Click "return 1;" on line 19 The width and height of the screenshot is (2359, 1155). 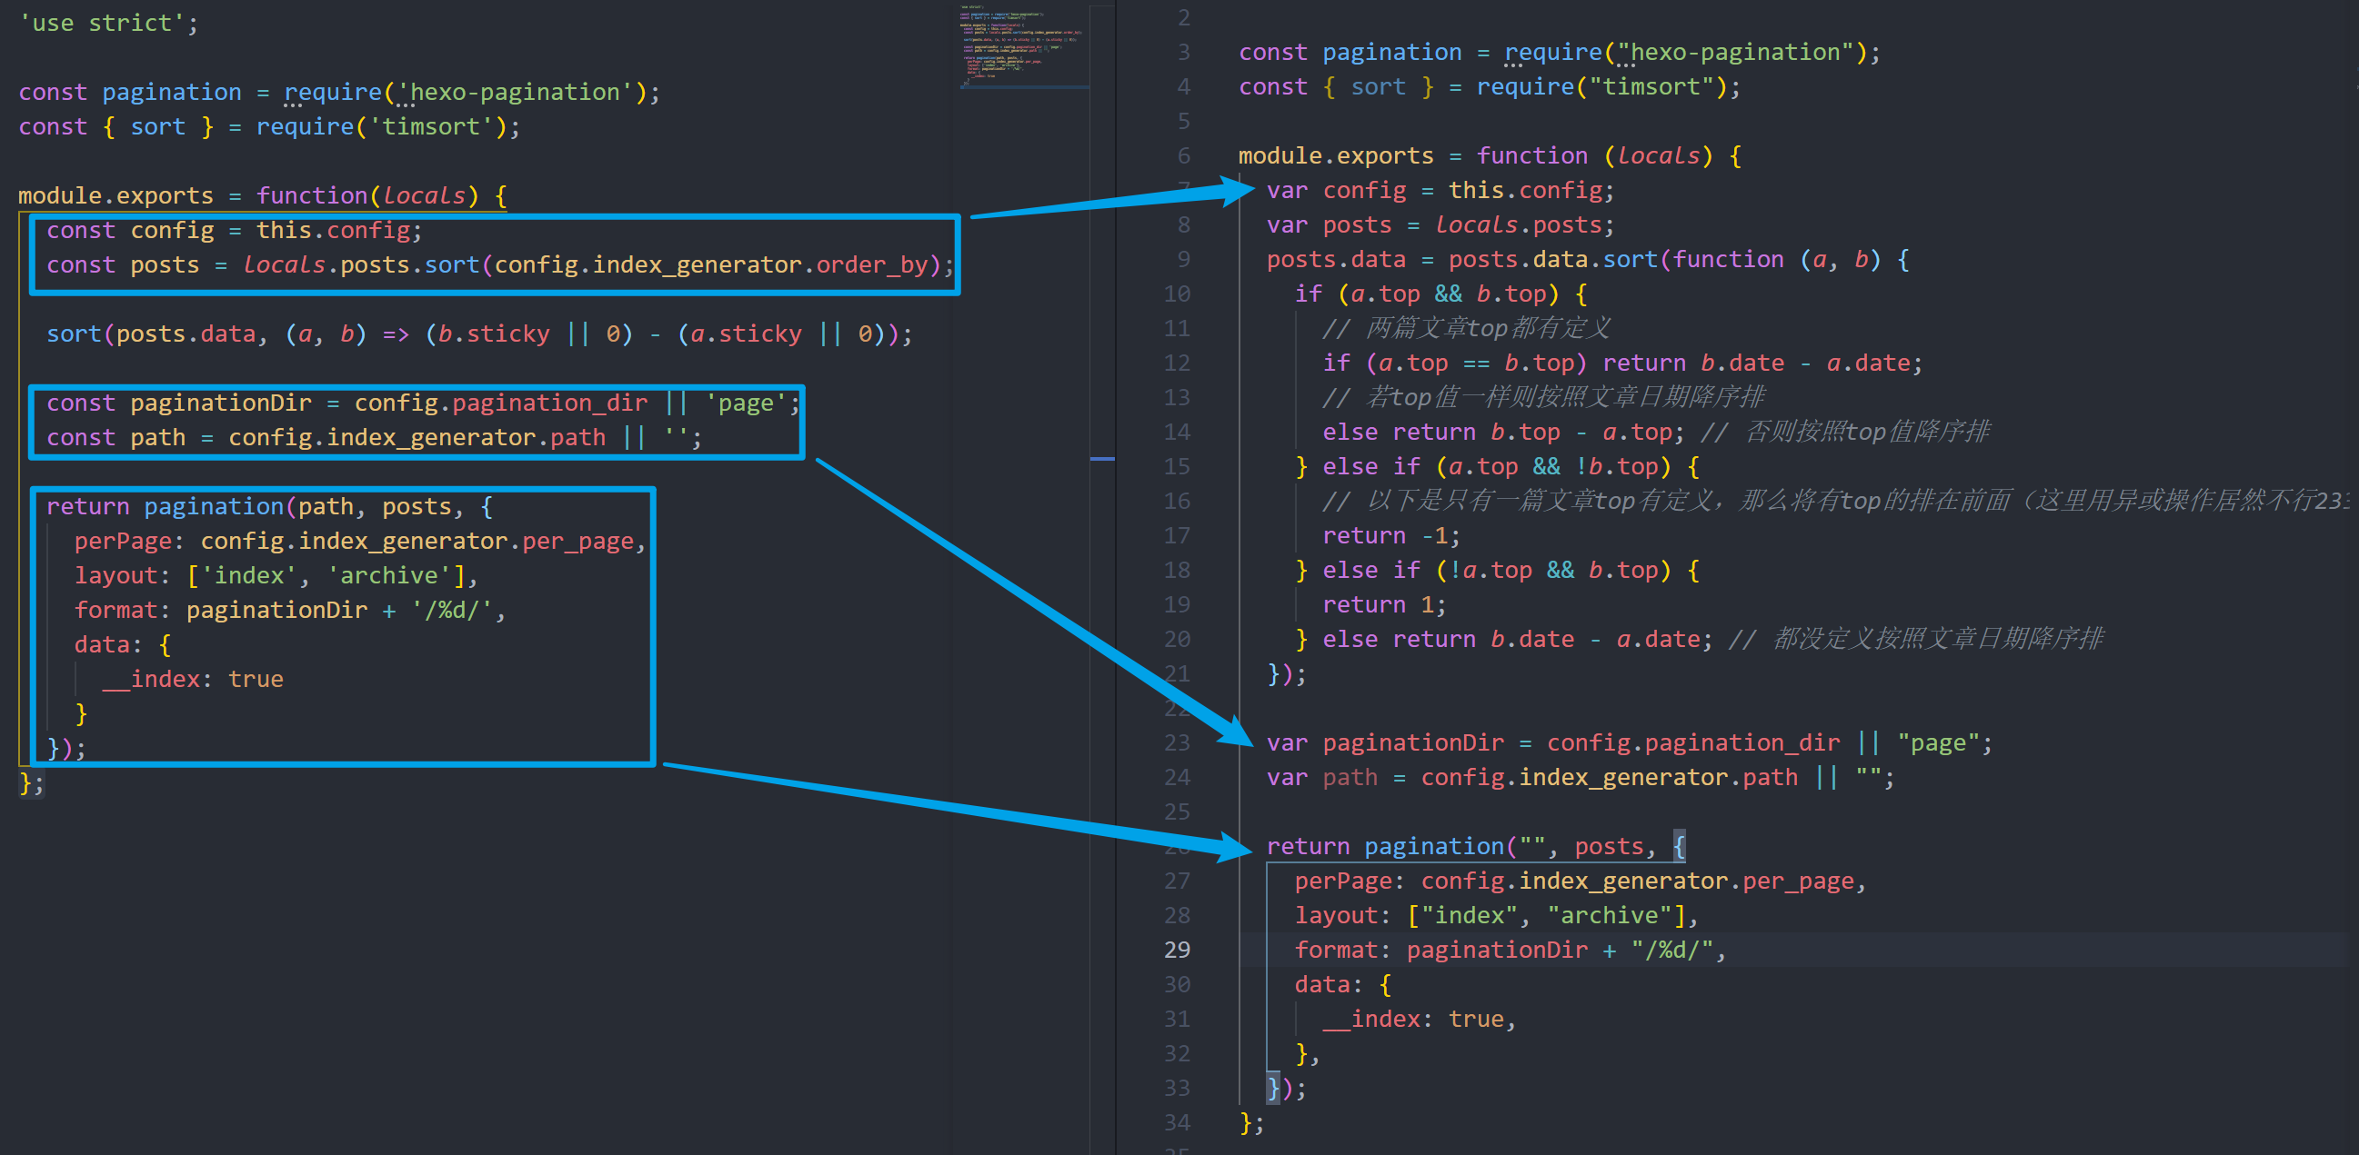1384,605
